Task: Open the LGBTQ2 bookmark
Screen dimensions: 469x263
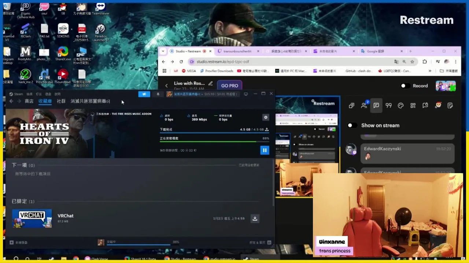Action: click(395, 71)
